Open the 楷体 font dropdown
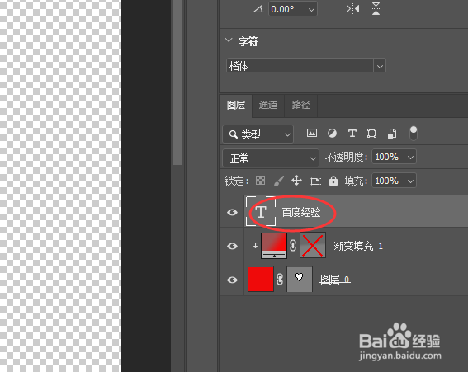 [380, 66]
